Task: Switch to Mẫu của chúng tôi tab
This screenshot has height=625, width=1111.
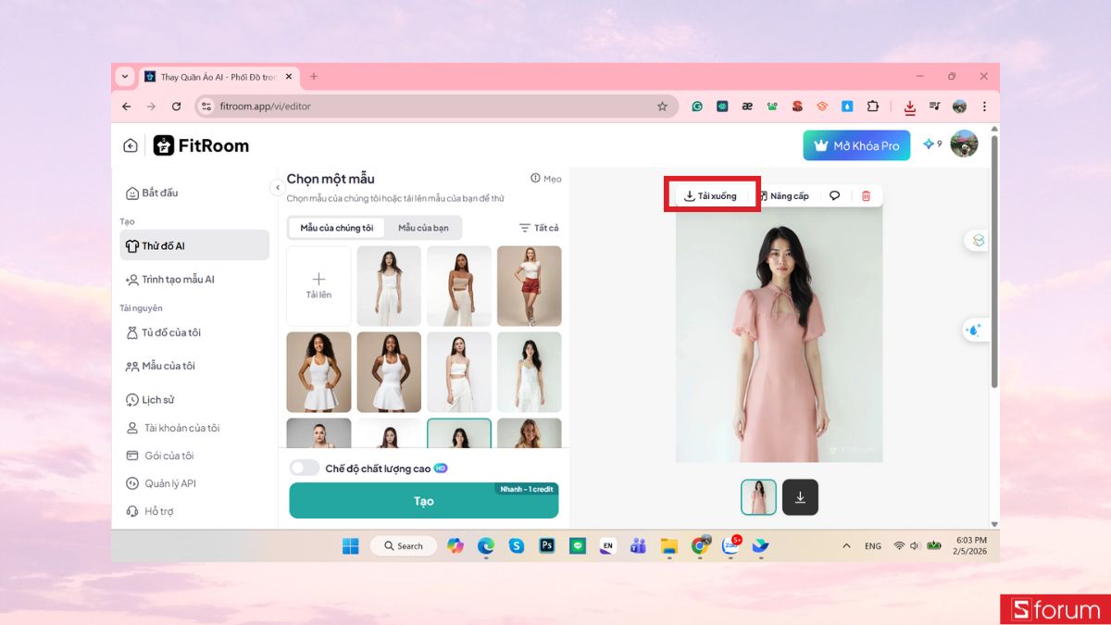Action: (x=337, y=228)
